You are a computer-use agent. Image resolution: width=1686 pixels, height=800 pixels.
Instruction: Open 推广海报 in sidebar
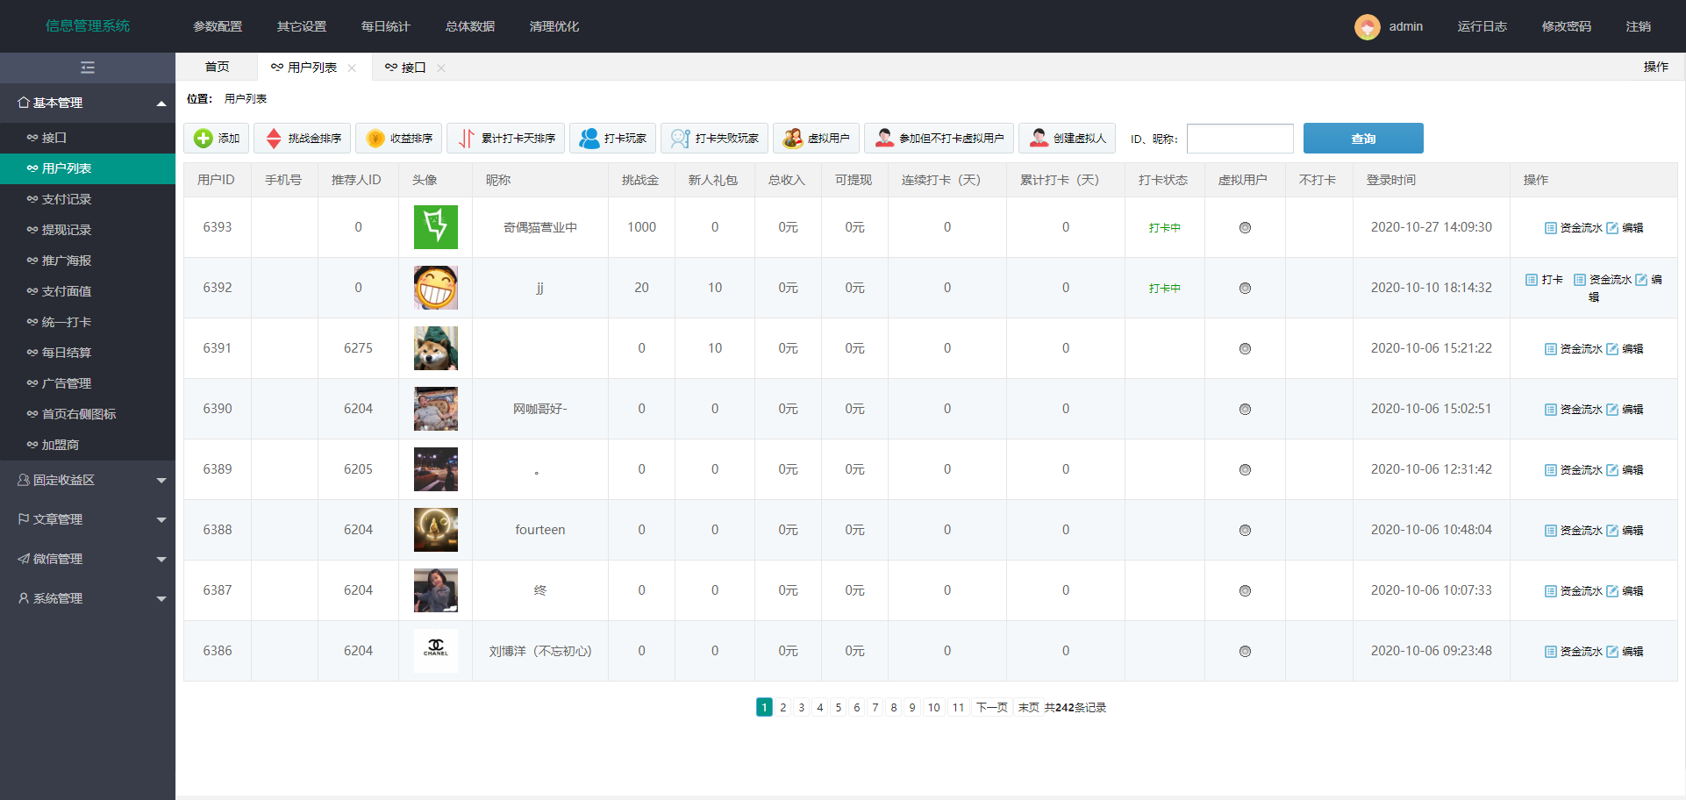click(x=88, y=261)
